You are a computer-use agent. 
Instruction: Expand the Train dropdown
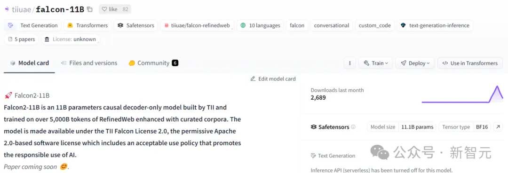tap(376, 63)
